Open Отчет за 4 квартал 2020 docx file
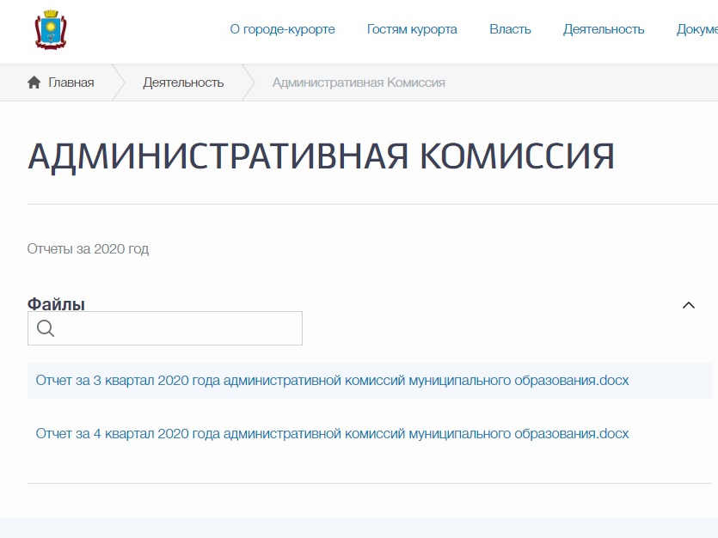The image size is (718, 538). (332, 433)
